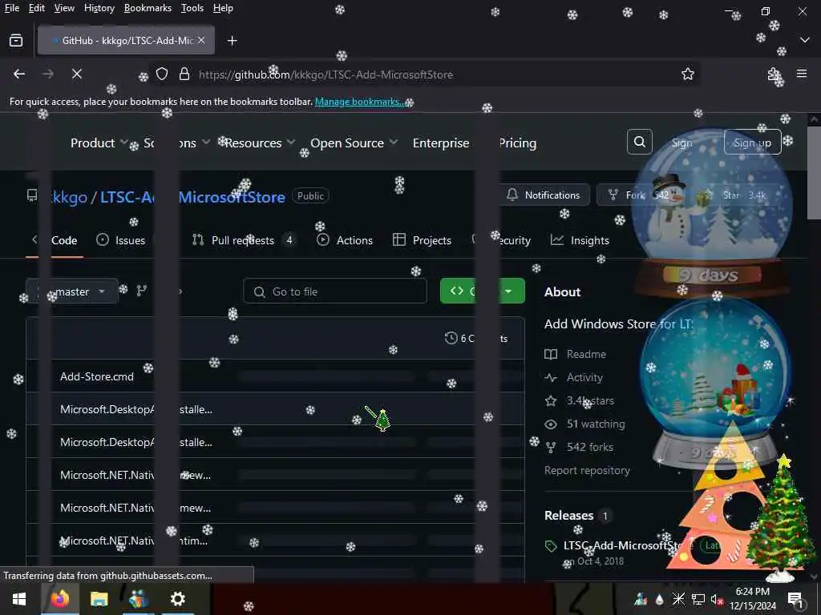821x615 pixels.
Task: Switch to the Insights tab
Action: pyautogui.click(x=580, y=240)
